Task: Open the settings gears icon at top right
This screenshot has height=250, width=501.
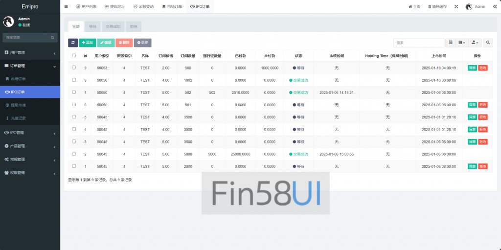Action: point(494,7)
